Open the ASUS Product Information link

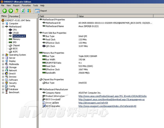tap(113, 96)
